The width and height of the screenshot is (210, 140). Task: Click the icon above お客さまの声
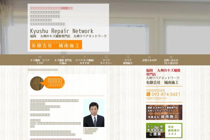pyautogui.click(x=149, y=57)
